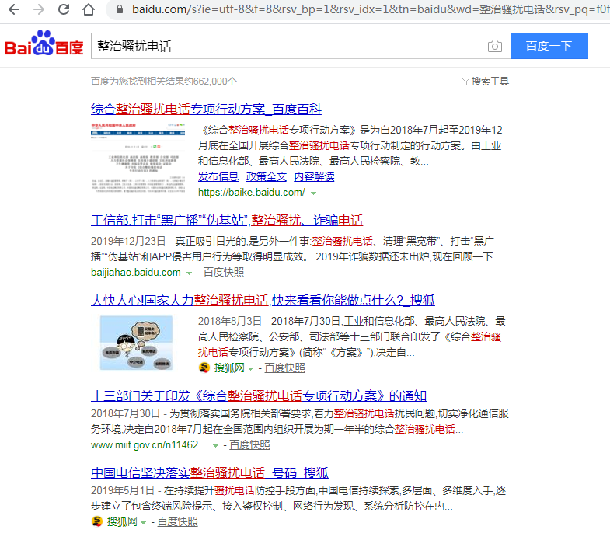Viewport: 610px width, 533px height.
Task: Open 大快人心!国家大力整治骚扰电话 result title
Action: tap(263, 300)
